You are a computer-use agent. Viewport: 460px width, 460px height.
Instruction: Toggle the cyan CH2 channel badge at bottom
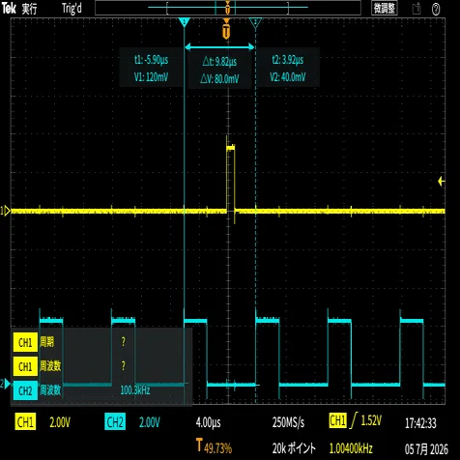coord(115,421)
